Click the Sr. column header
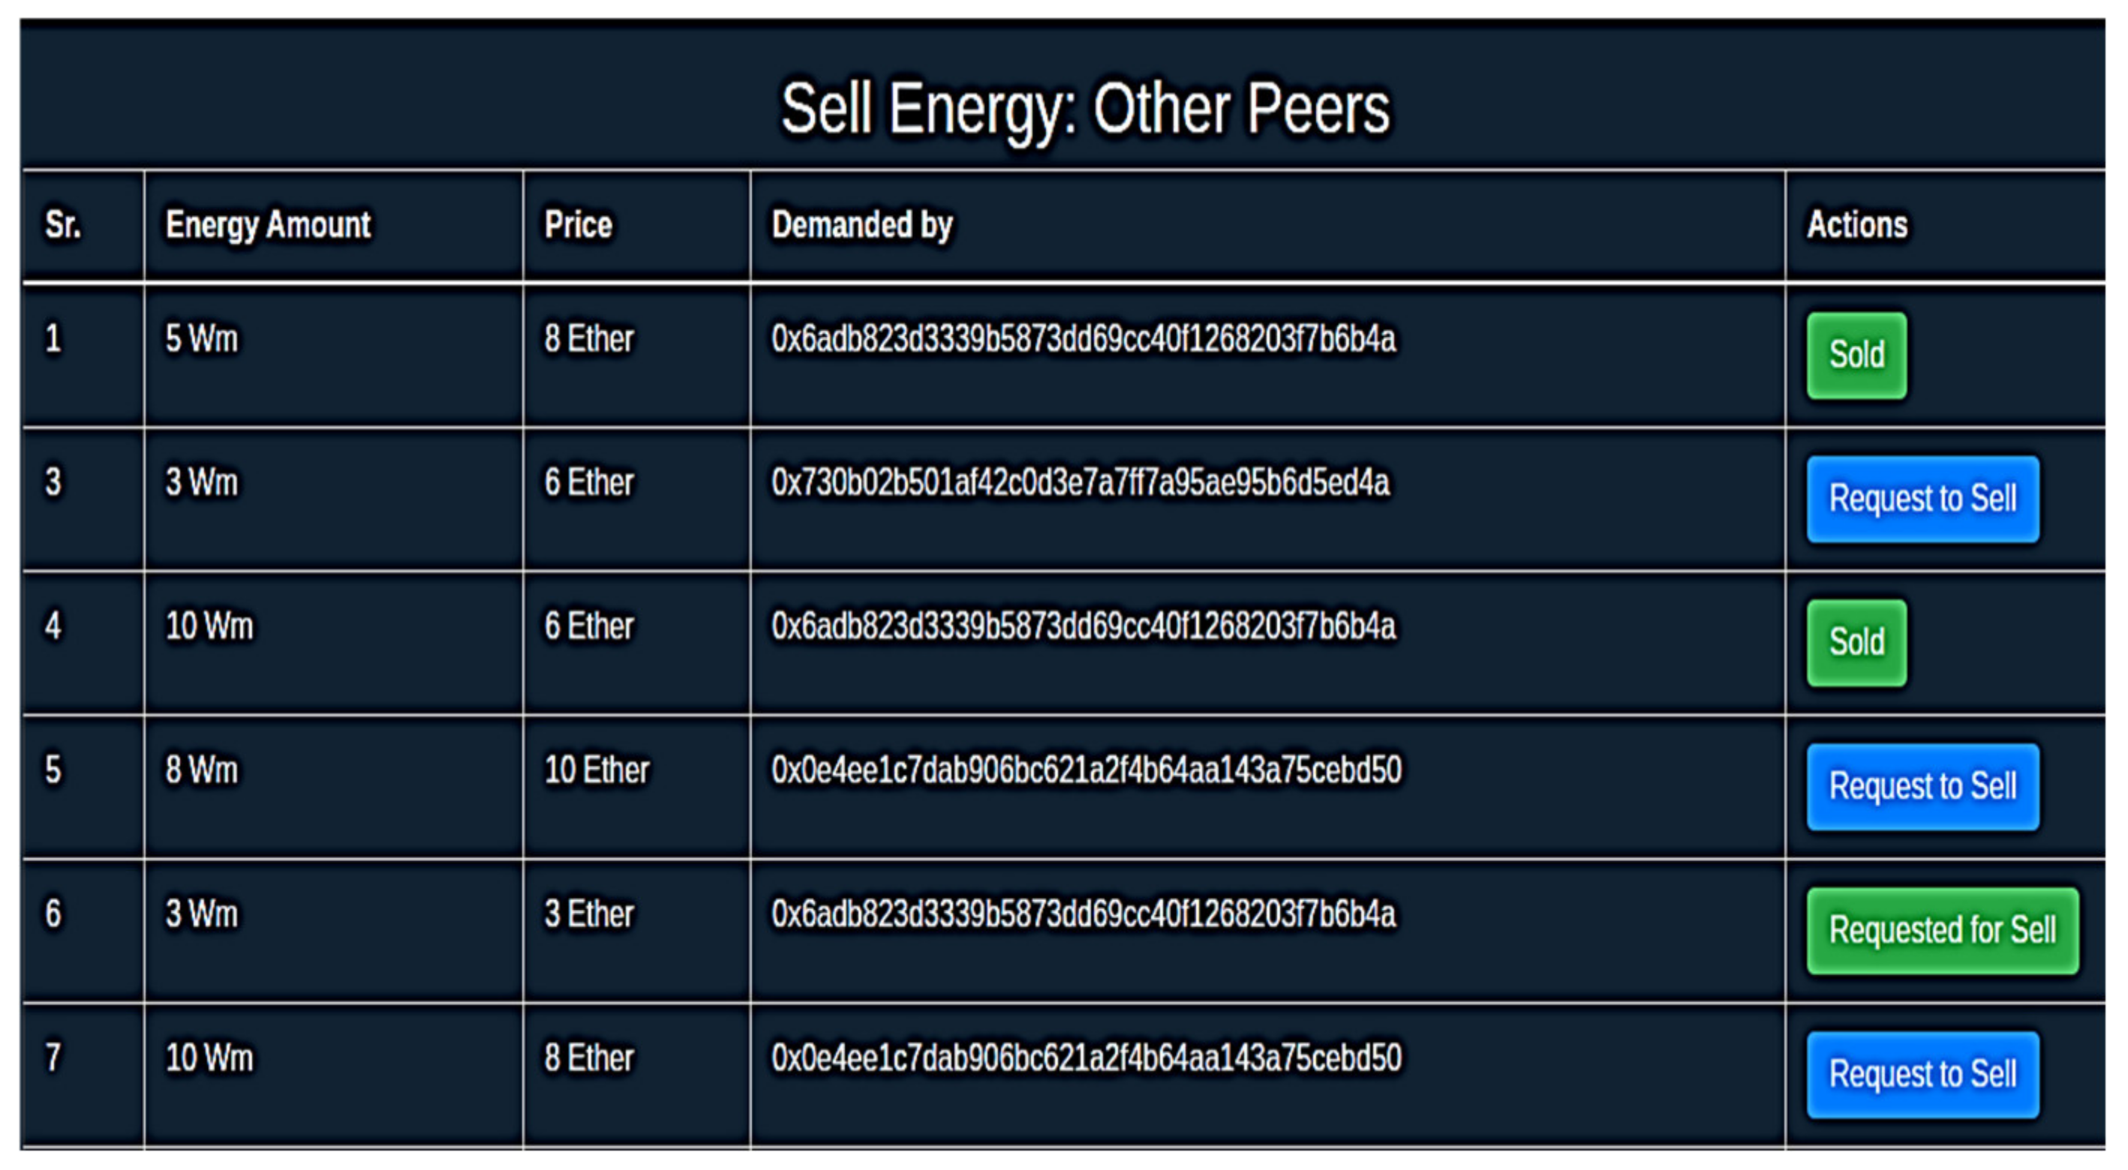 (x=63, y=224)
